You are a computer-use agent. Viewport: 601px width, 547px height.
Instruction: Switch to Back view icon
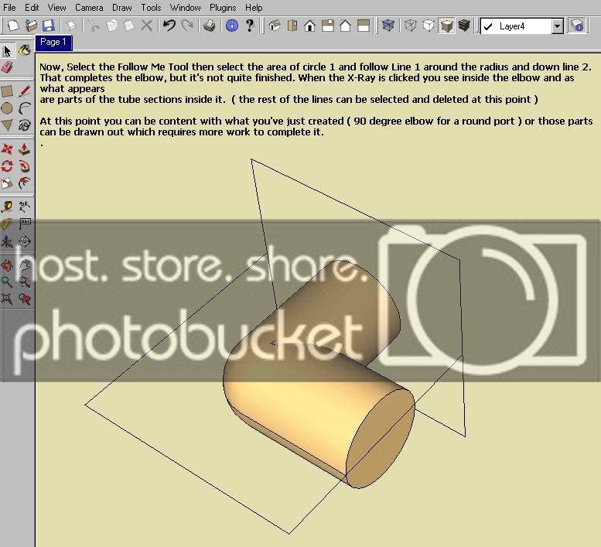345,26
